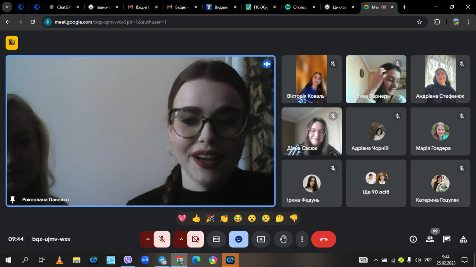This screenshot has height=267, width=476.
Task: Open the activities shapes icon
Action: [x=463, y=239]
